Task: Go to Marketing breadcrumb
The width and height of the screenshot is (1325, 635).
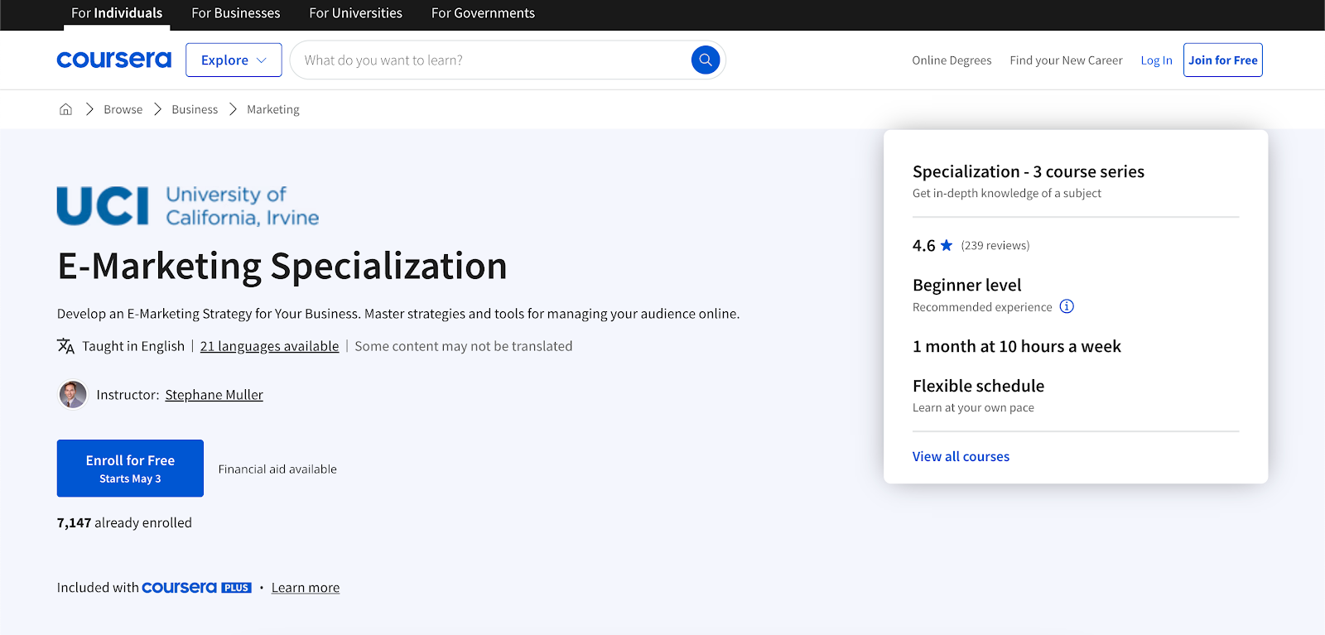Action: click(x=273, y=109)
